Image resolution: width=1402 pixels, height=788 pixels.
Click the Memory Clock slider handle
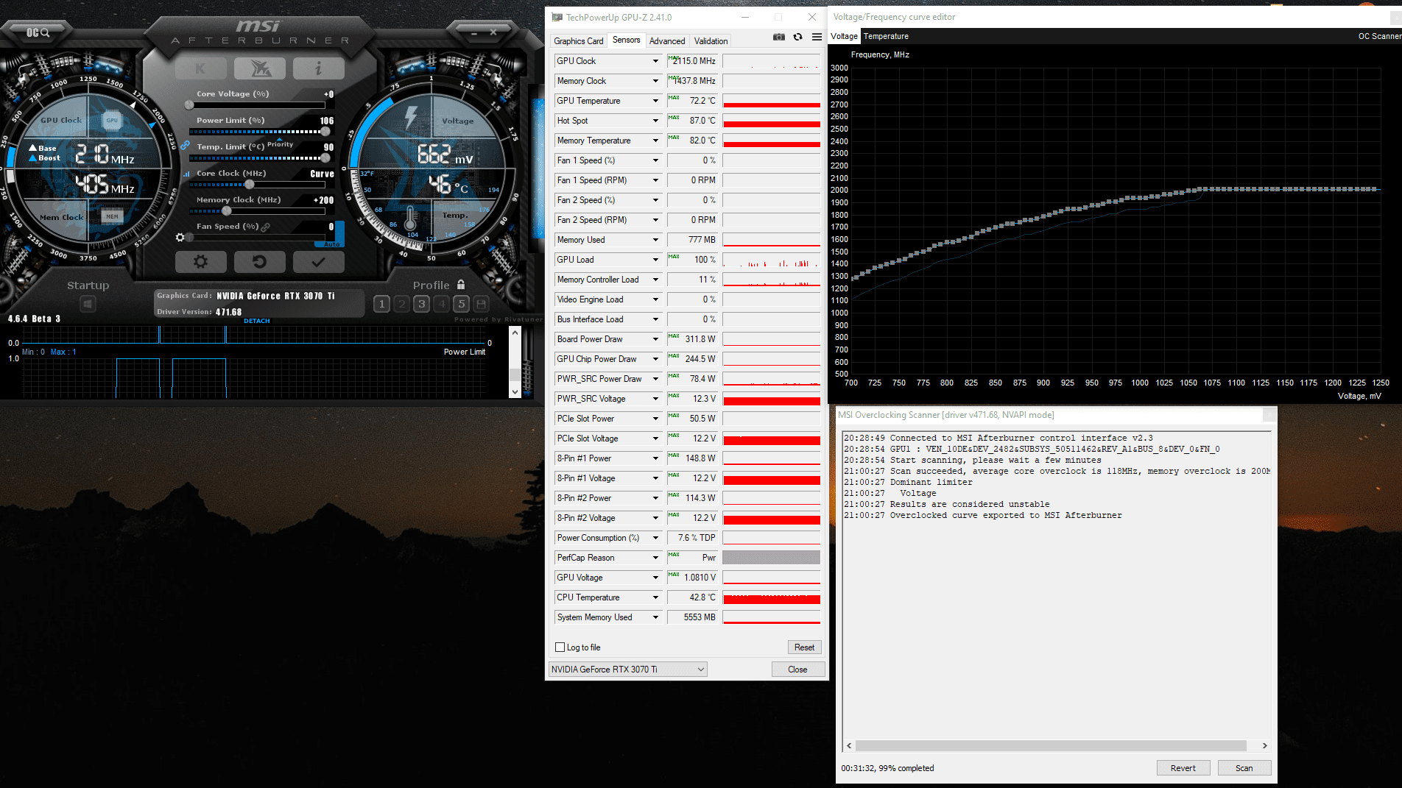click(x=227, y=211)
